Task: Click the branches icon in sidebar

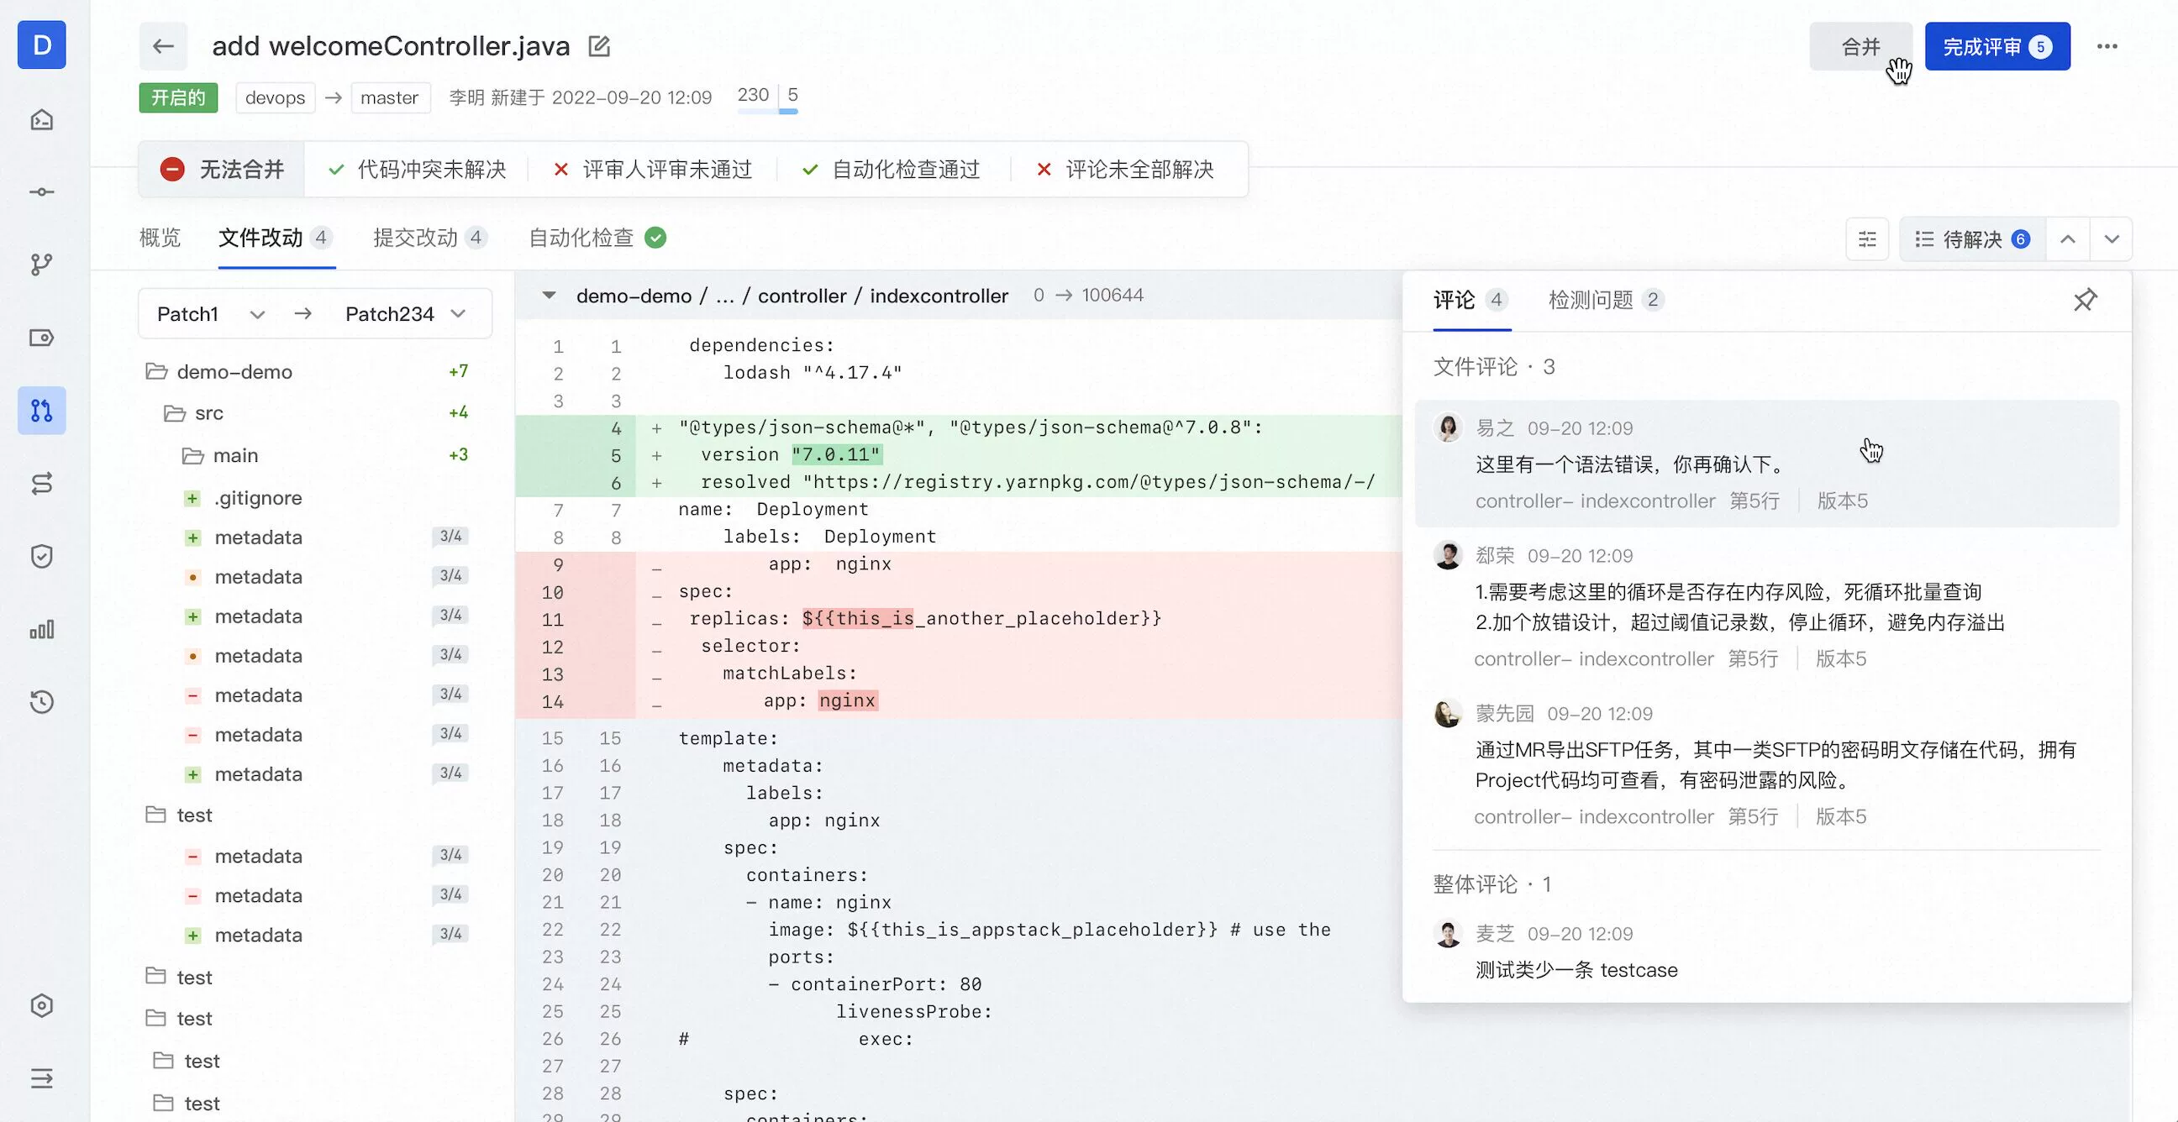Action: coord(41,265)
